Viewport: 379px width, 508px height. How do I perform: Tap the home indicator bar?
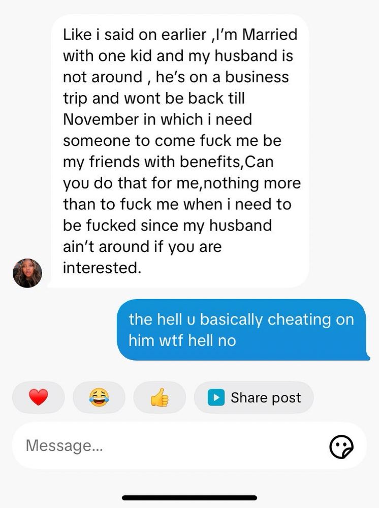[x=189, y=498]
